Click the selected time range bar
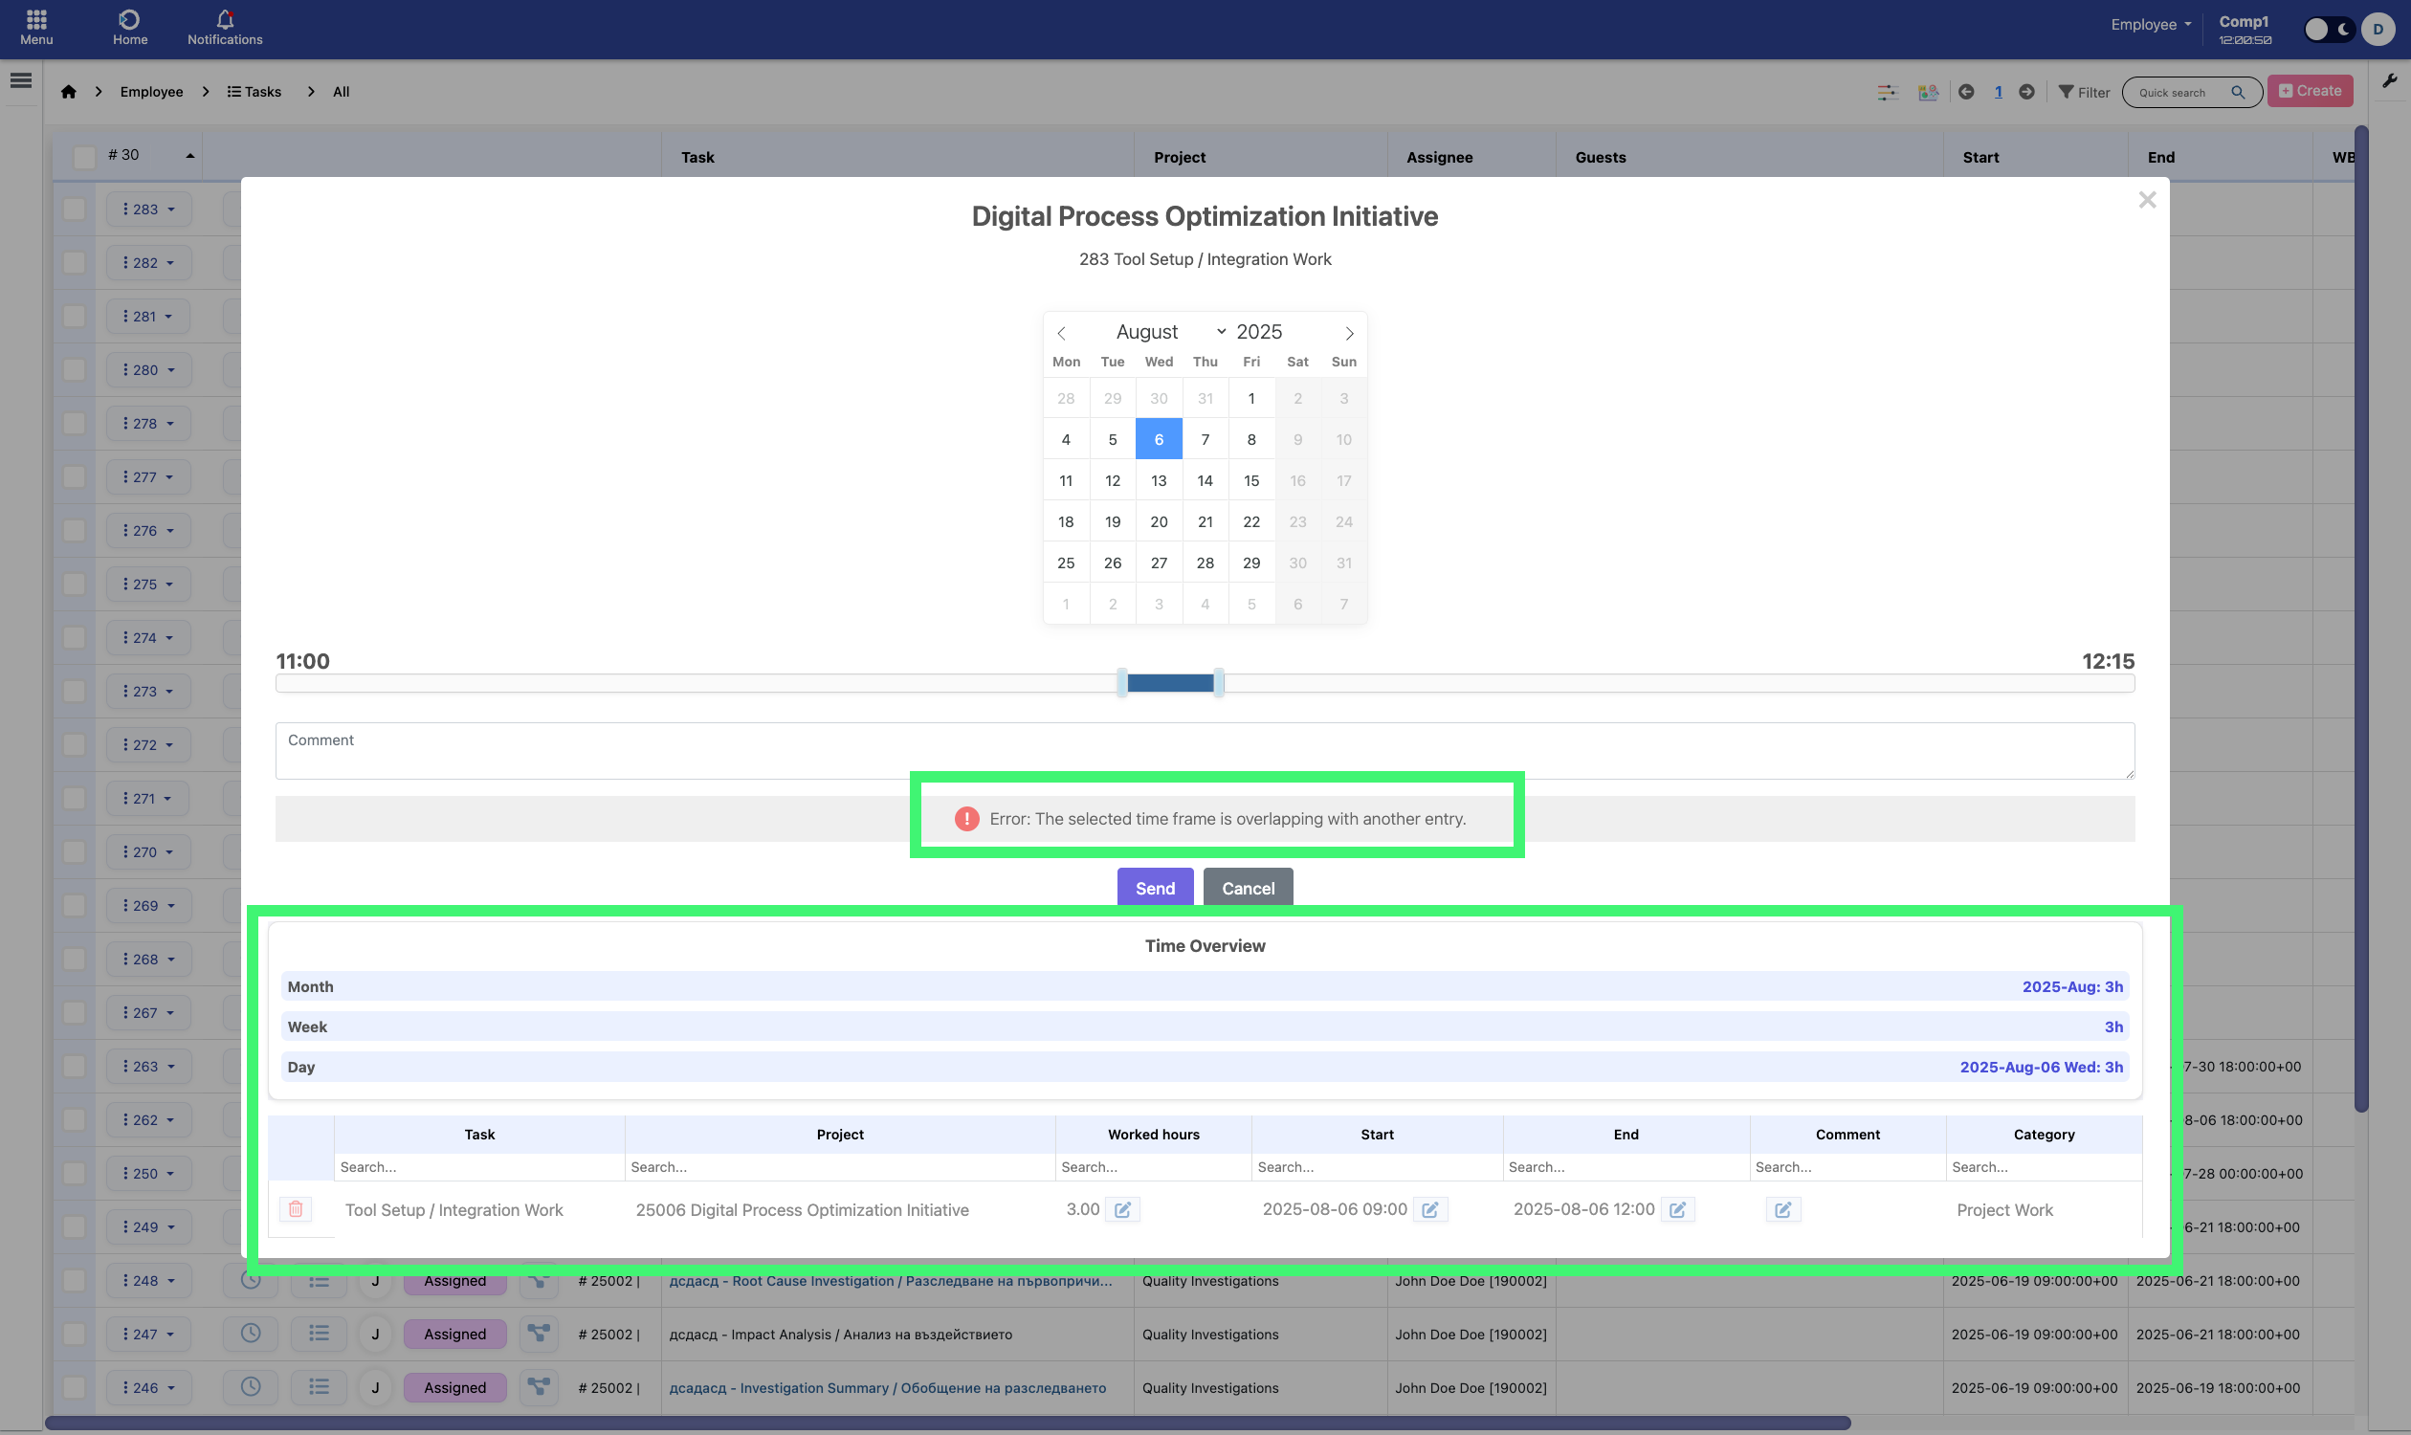The height and width of the screenshot is (1435, 2411). coord(1170,683)
